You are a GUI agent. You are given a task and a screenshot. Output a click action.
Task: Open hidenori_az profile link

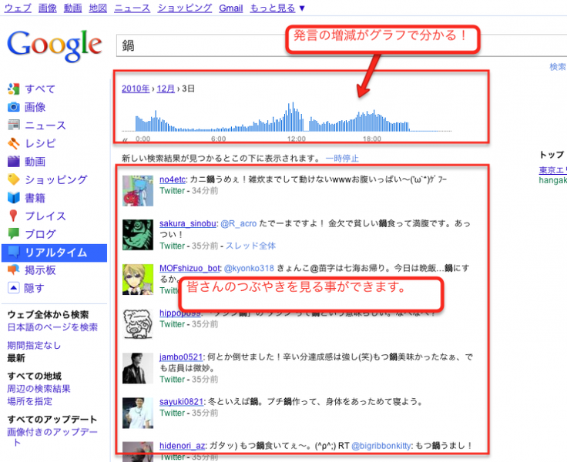point(183,446)
